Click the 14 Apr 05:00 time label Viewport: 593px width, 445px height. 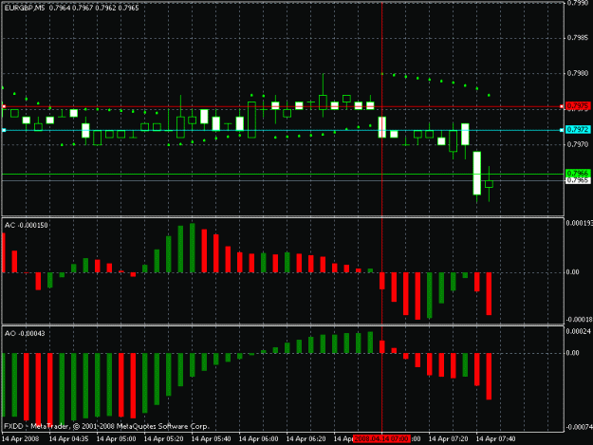click(x=116, y=439)
